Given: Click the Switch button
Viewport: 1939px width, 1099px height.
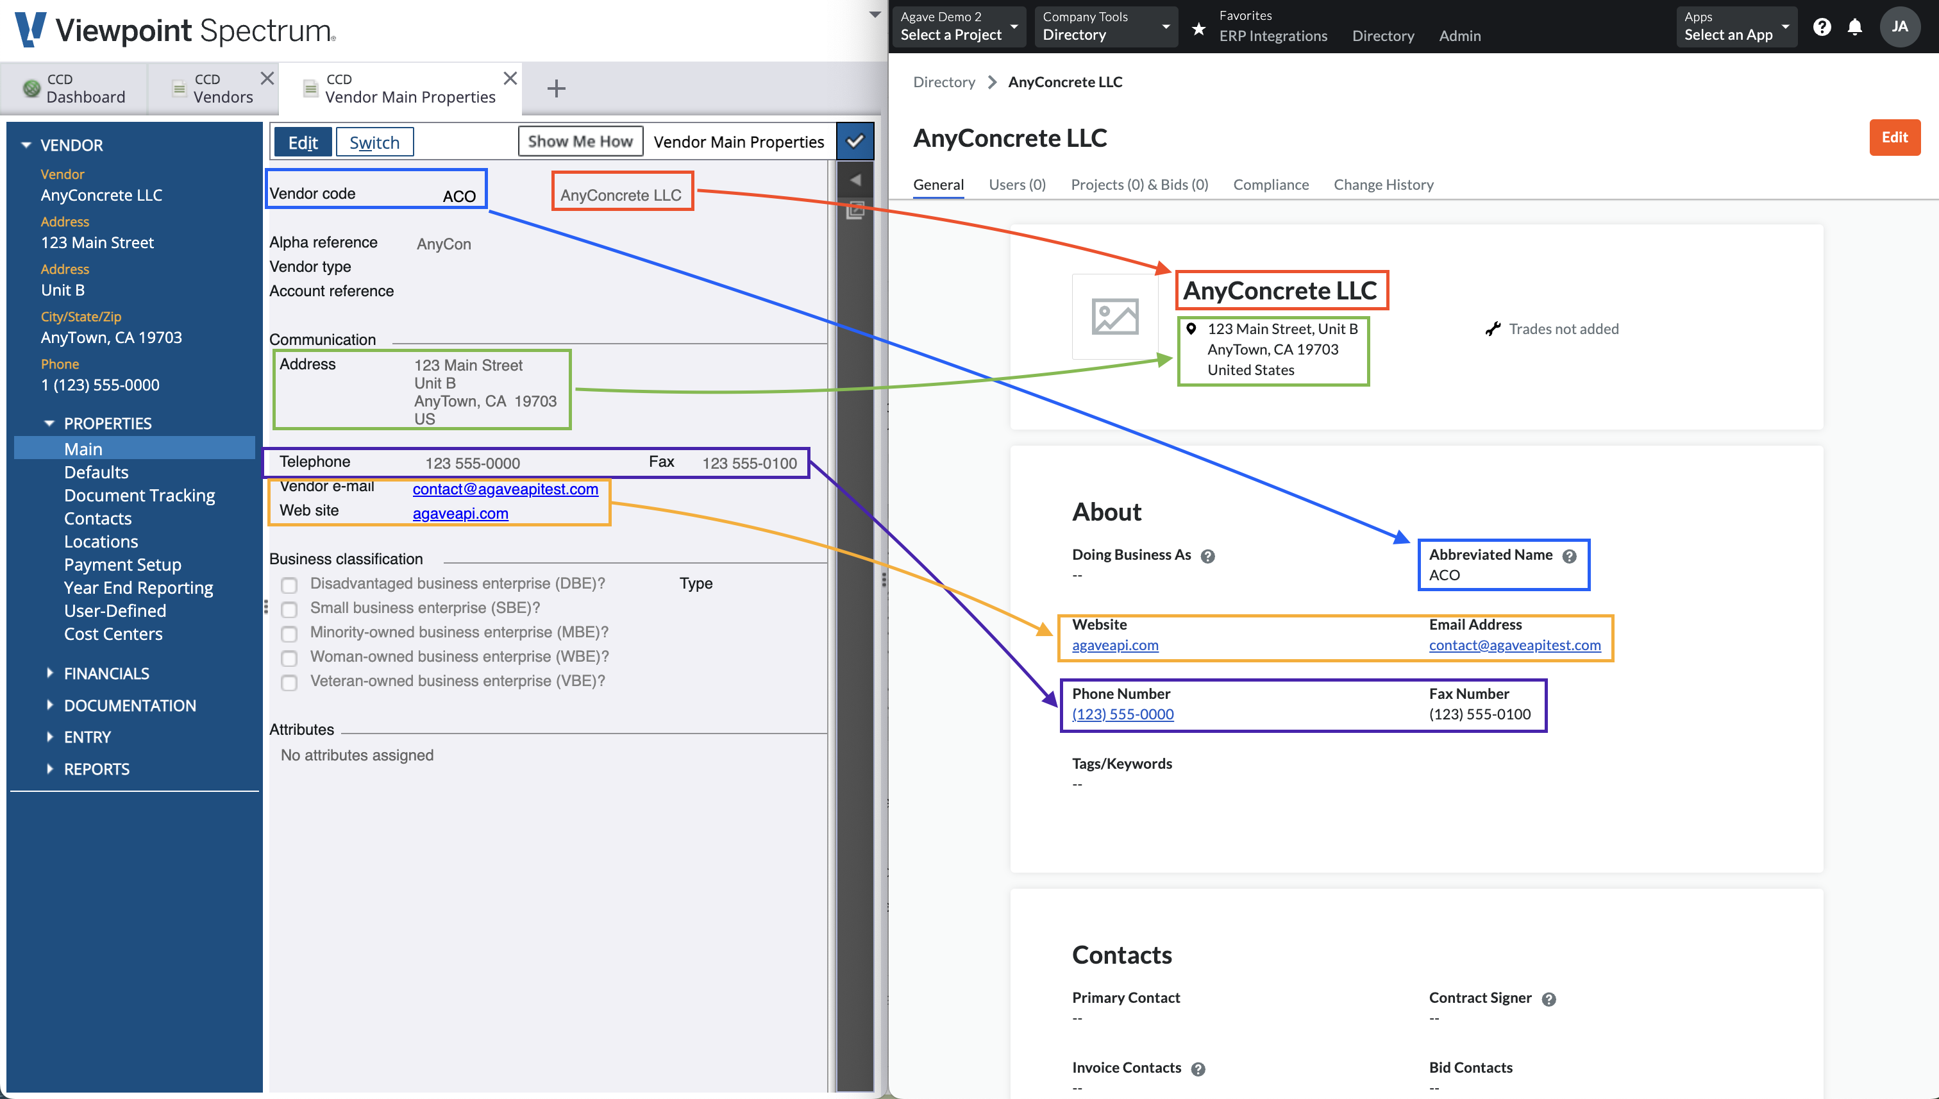Looking at the screenshot, I should [x=374, y=142].
